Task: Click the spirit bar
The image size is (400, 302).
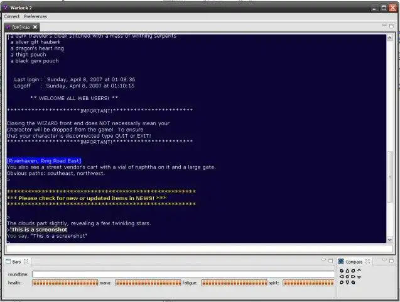Action: [308, 282]
